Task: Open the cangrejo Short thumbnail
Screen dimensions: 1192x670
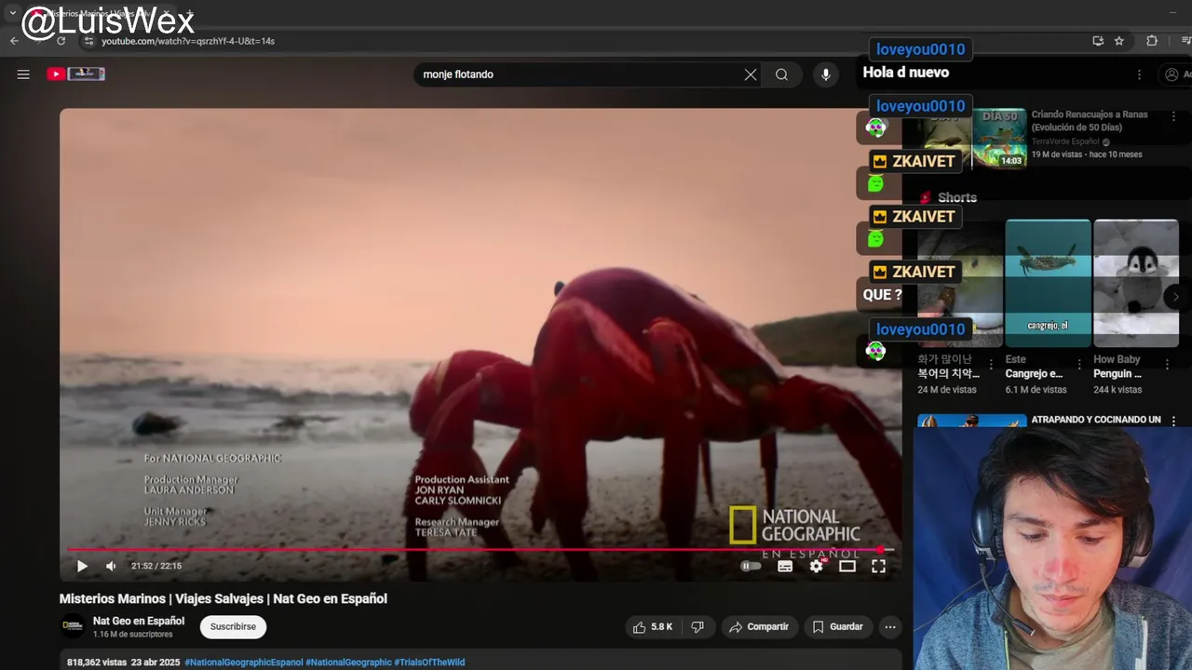Action: point(1048,283)
